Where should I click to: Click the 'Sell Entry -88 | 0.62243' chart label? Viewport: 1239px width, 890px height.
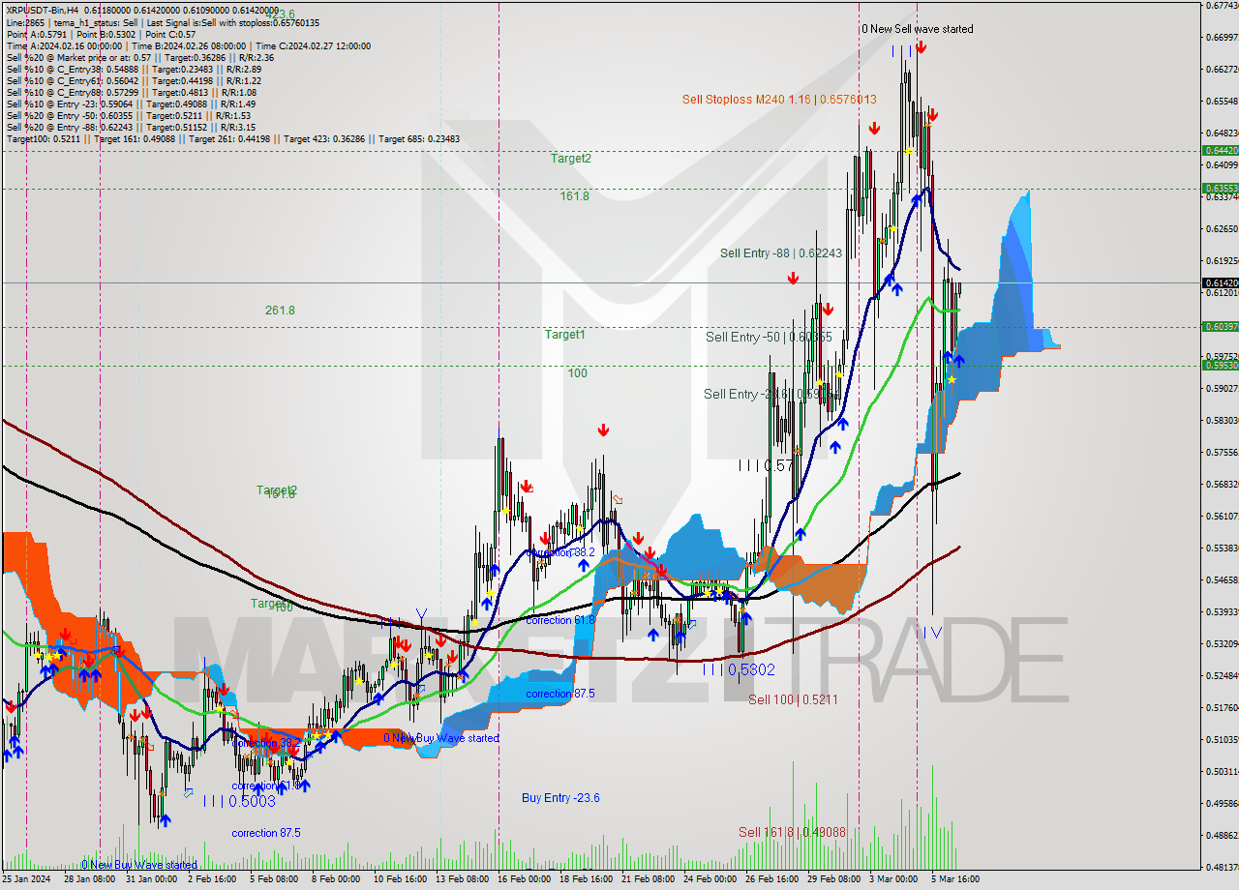coord(780,253)
